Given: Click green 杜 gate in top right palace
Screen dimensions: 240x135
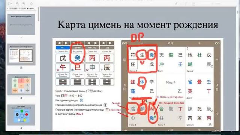Looking at the screenshot, I should click(199, 55).
